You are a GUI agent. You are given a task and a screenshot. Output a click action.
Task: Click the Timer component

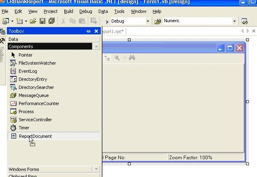pos(24,128)
